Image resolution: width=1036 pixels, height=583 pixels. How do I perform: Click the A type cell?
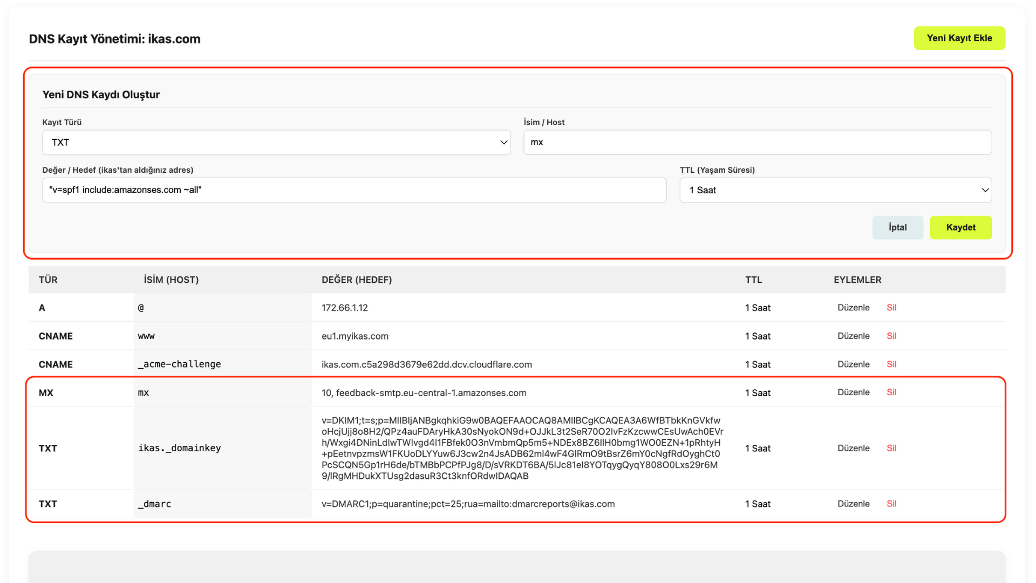(42, 308)
